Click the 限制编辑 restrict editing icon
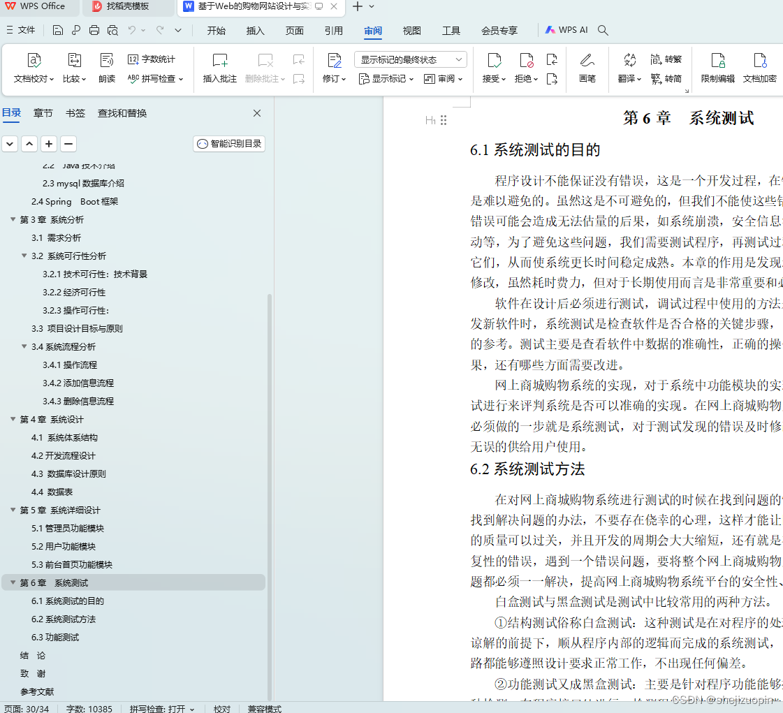 717,66
